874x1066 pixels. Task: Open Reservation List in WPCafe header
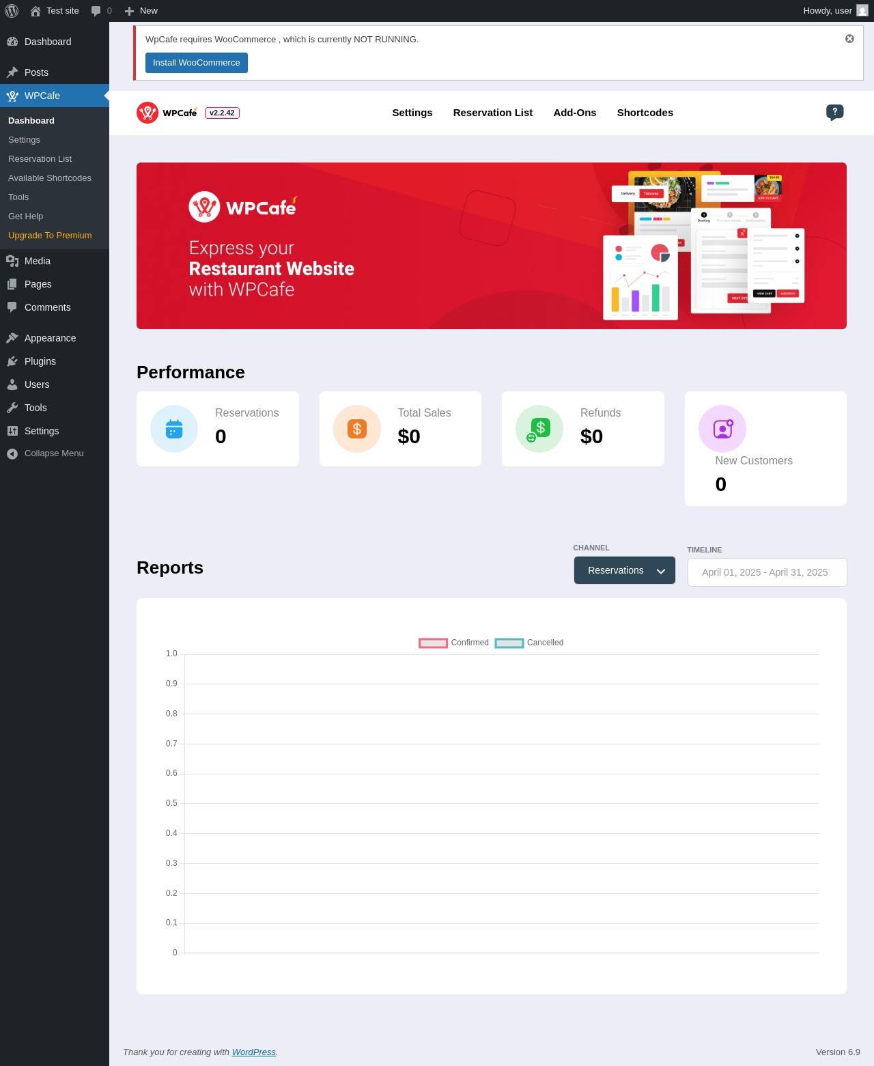pyautogui.click(x=493, y=113)
